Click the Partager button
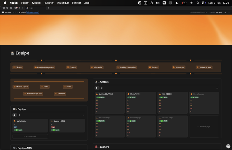The width and height of the screenshot is (232, 150). tap(219, 12)
